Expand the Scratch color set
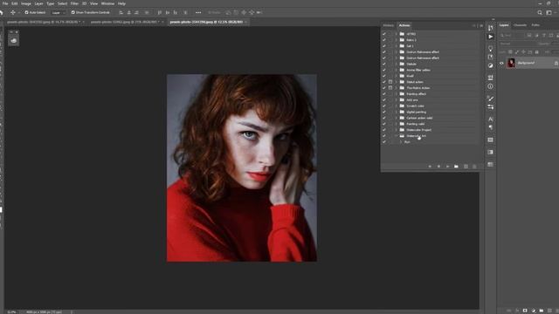 coord(396,106)
